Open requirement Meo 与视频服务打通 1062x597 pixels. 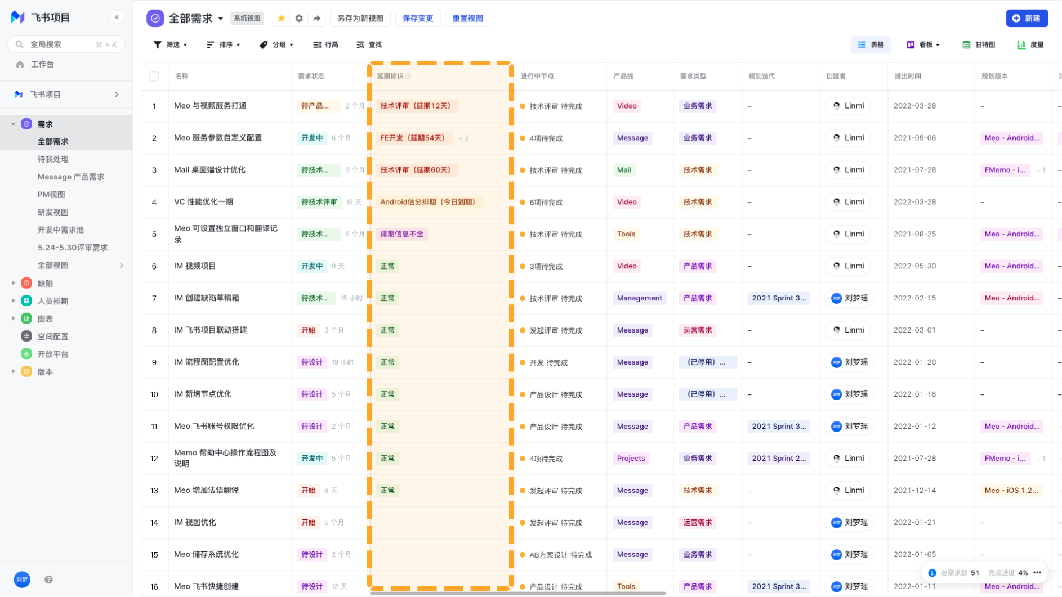(x=211, y=106)
